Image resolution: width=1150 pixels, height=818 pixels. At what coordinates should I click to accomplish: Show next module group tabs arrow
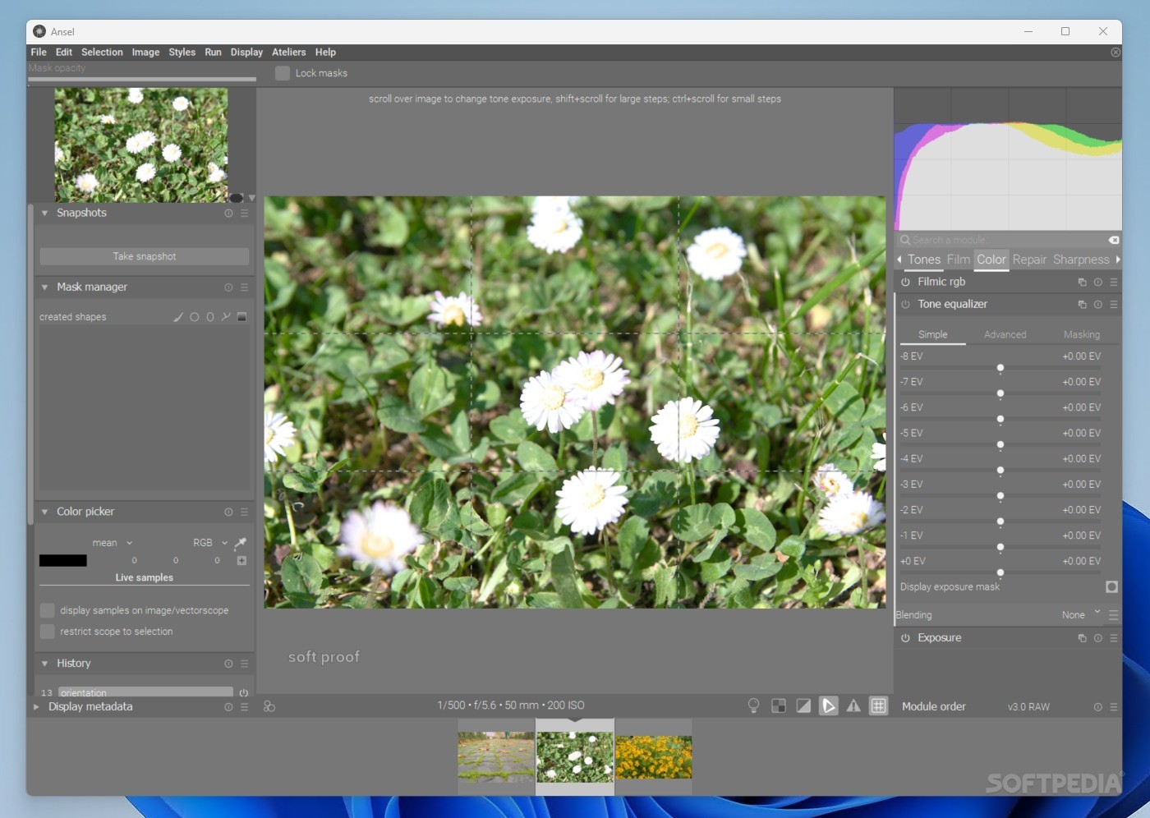tap(1118, 260)
